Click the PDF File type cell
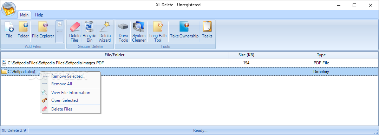The image size is (379, 135). (x=321, y=63)
